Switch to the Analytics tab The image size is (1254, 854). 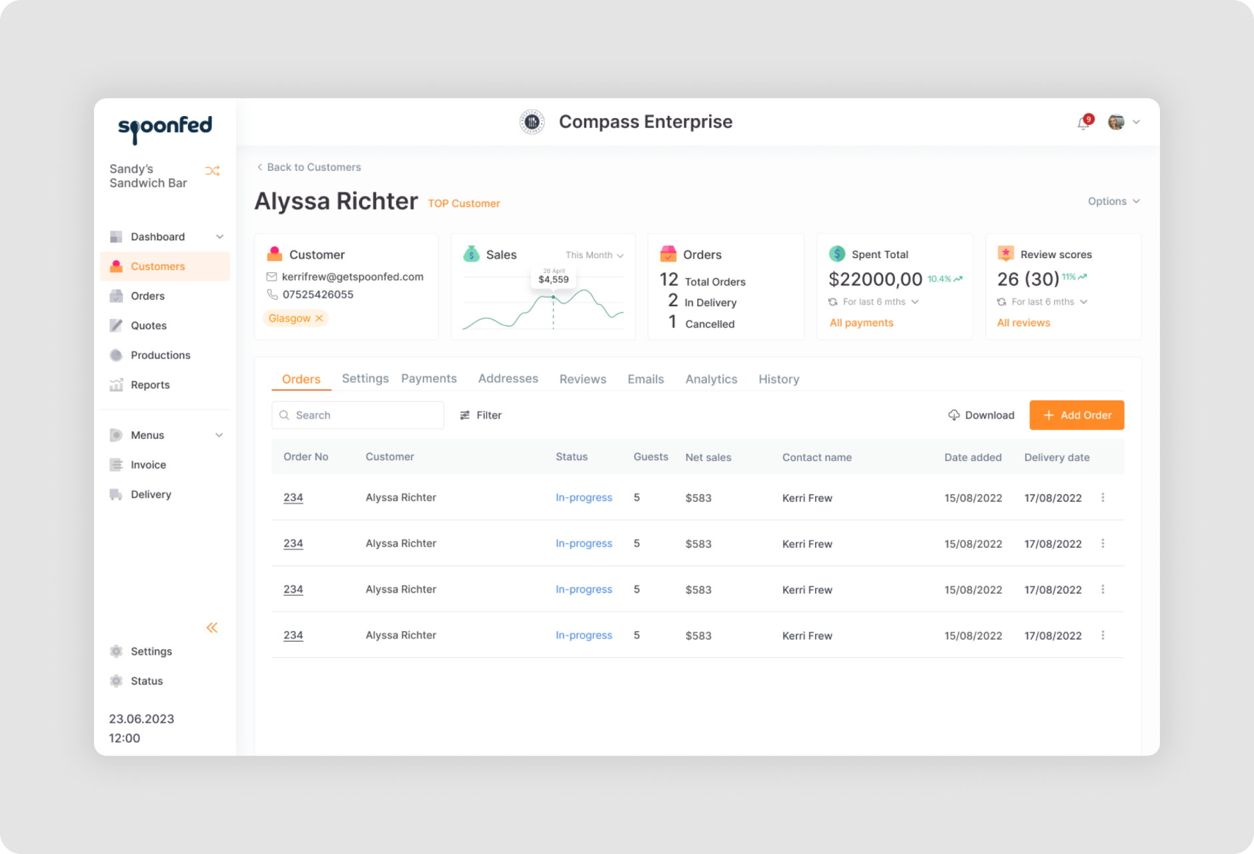(x=711, y=379)
